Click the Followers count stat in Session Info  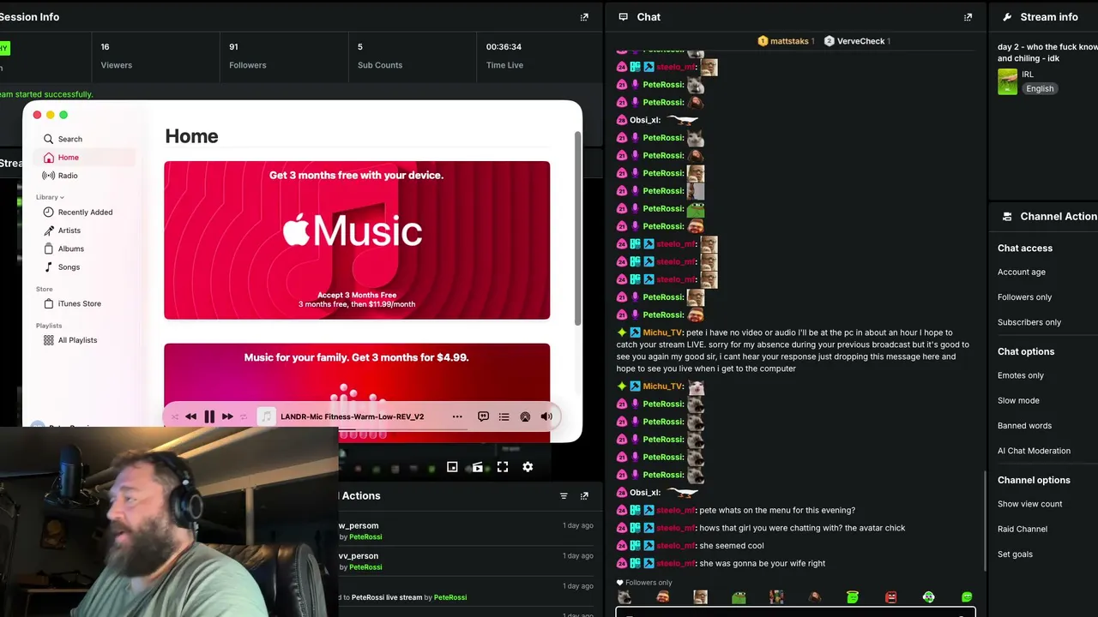(248, 56)
